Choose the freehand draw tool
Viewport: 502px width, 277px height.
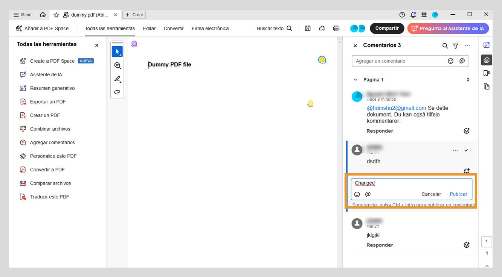coord(117,92)
